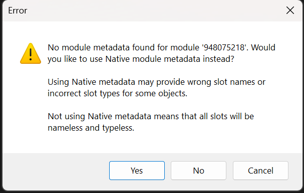Abort the operation via Cancel
Image resolution: width=304 pixels, height=193 pixels.
260,171
